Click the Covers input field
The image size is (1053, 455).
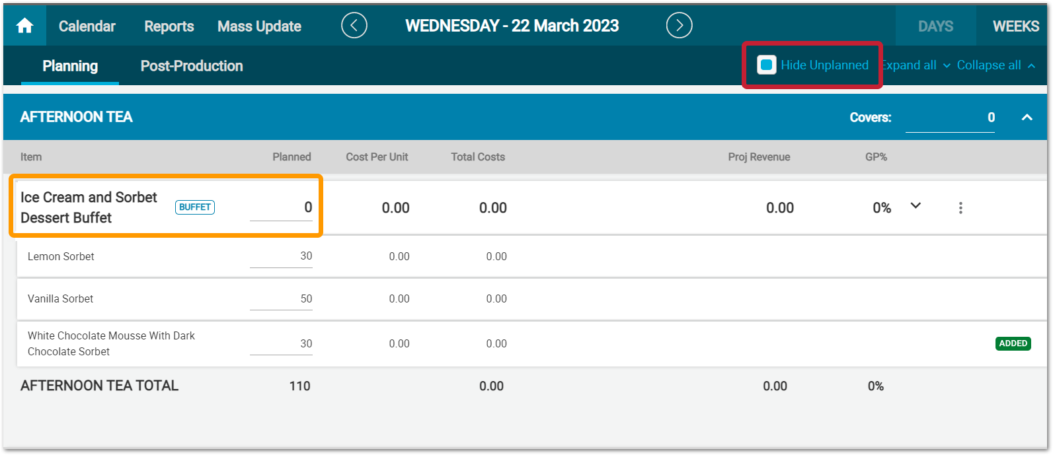[950, 118]
